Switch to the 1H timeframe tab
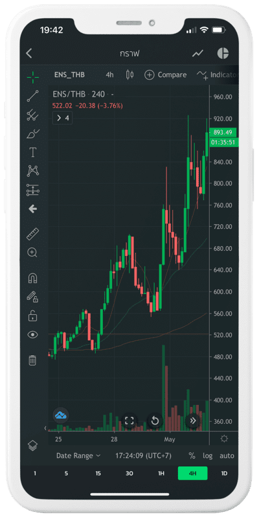 (x=161, y=474)
